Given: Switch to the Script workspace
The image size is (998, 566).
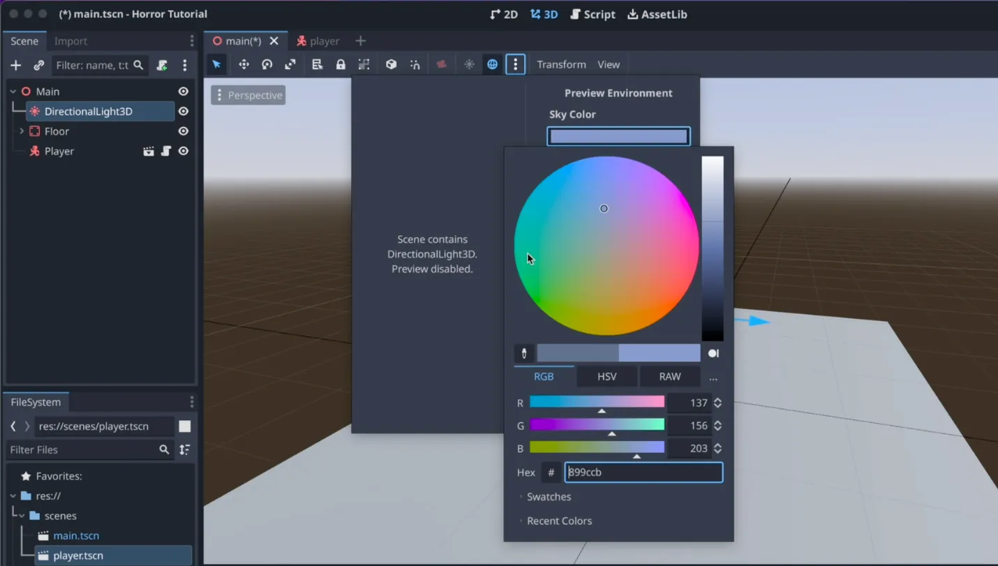Looking at the screenshot, I should 593,14.
